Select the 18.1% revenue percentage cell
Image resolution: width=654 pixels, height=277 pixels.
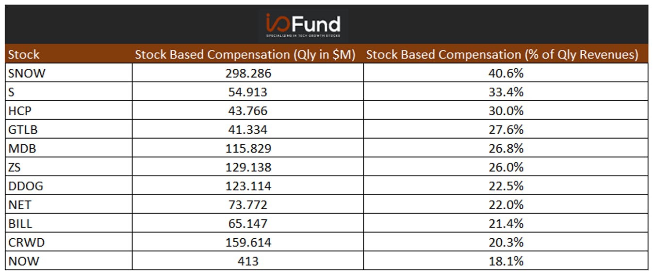[x=506, y=262]
